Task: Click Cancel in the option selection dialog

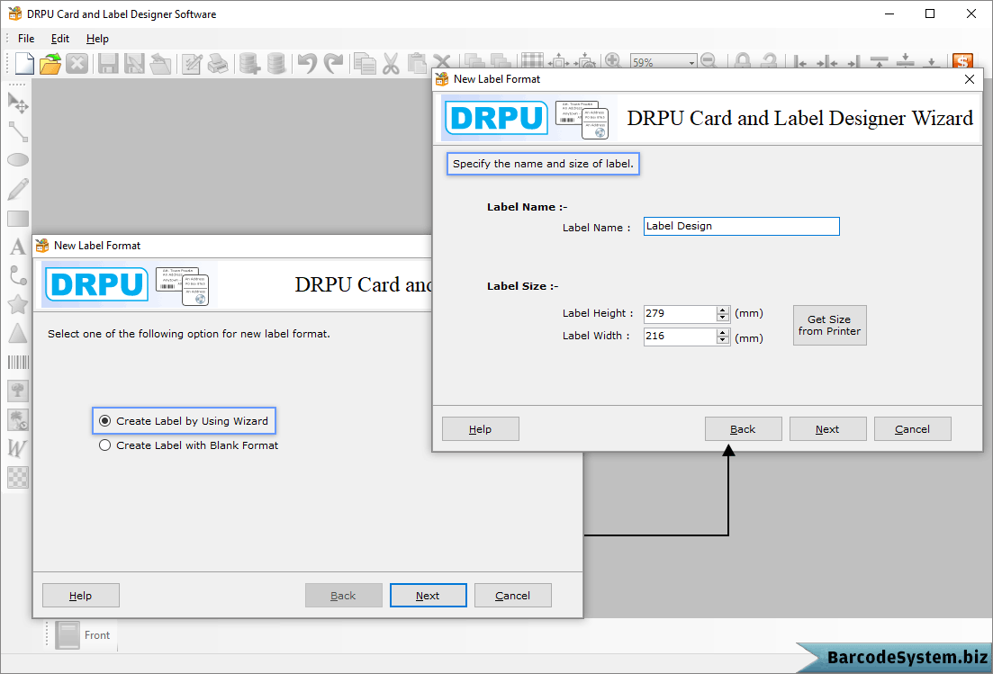Action: (x=513, y=596)
